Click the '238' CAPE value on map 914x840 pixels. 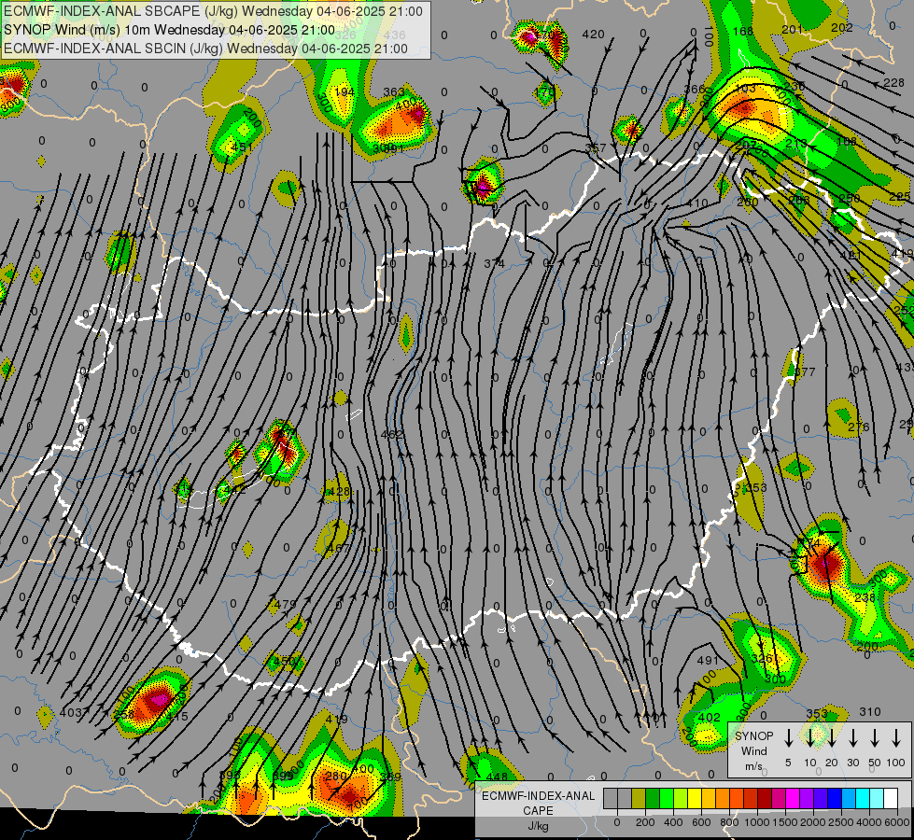coord(865,598)
